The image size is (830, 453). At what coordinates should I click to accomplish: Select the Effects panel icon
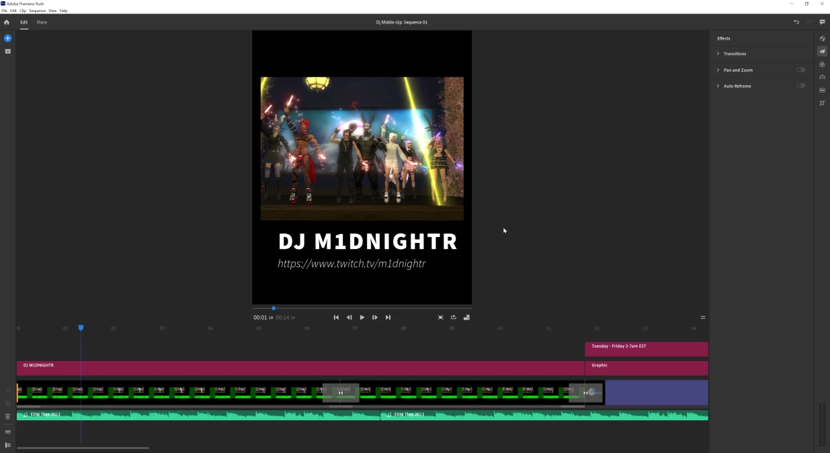[822, 51]
